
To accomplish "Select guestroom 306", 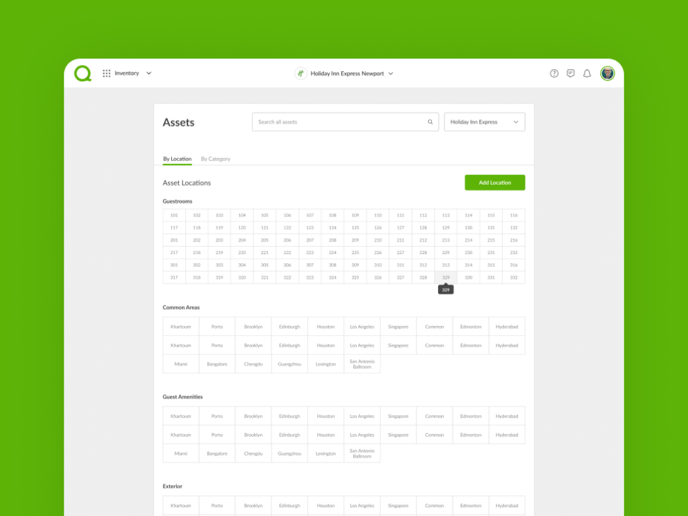I will (x=288, y=265).
